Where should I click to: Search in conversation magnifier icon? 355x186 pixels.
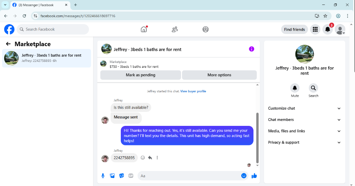313,88
